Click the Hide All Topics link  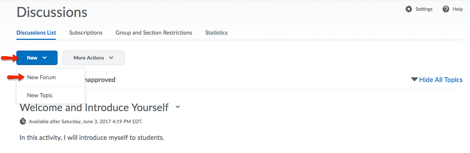click(x=441, y=80)
